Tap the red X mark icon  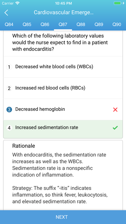pyautogui.click(x=115, y=109)
